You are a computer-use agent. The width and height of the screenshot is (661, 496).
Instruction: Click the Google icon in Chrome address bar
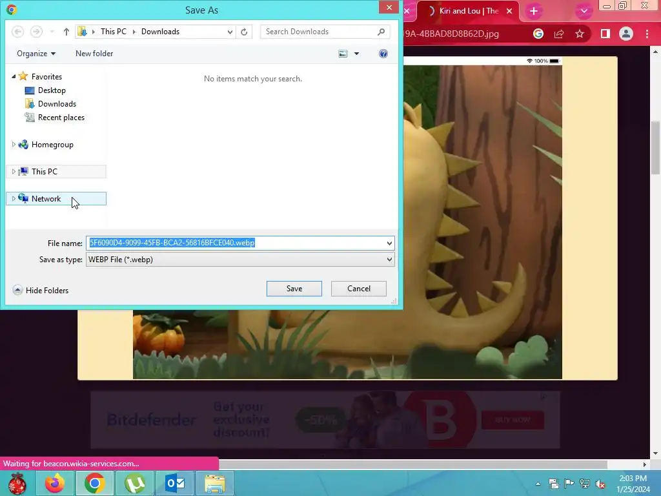538,34
